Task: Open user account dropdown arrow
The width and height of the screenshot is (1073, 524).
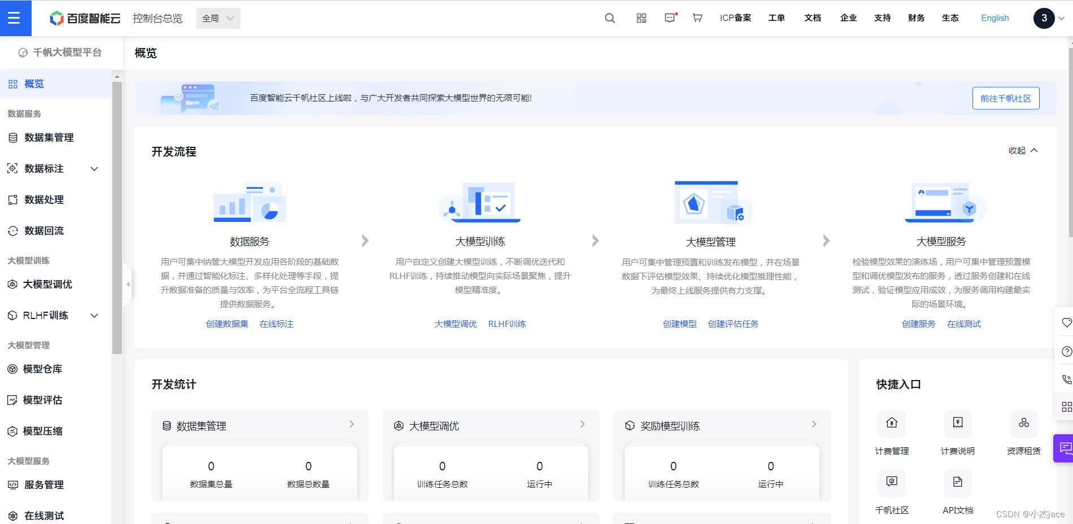Action: [1061, 18]
